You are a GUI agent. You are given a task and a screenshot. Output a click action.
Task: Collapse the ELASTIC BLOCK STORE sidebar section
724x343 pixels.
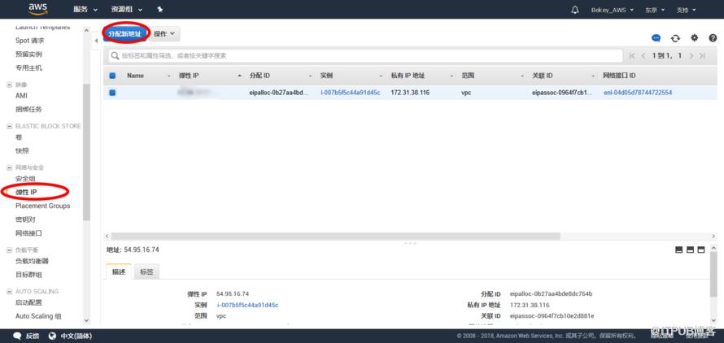click(9, 126)
